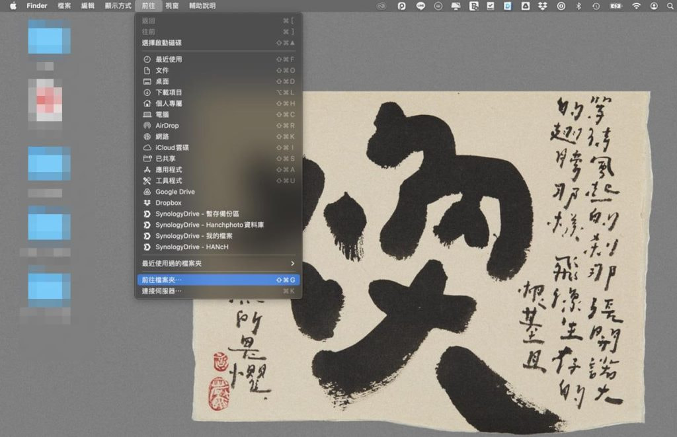Choose 網路 in the menu

pyautogui.click(x=218, y=136)
